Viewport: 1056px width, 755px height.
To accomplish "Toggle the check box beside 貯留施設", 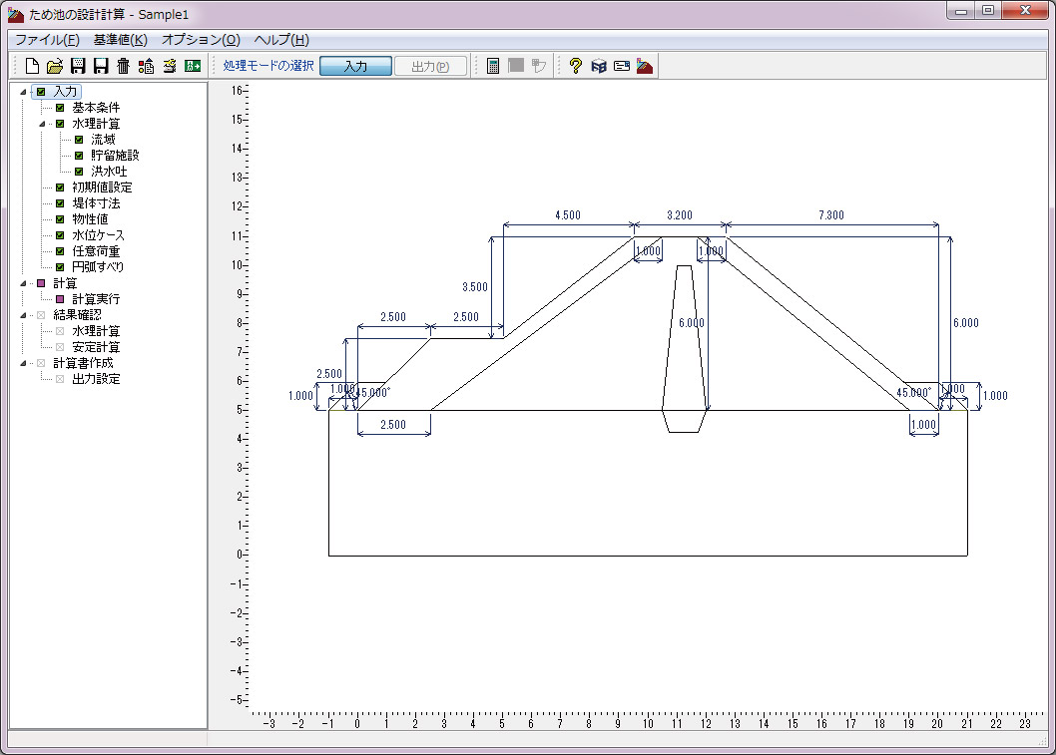I will (x=79, y=156).
